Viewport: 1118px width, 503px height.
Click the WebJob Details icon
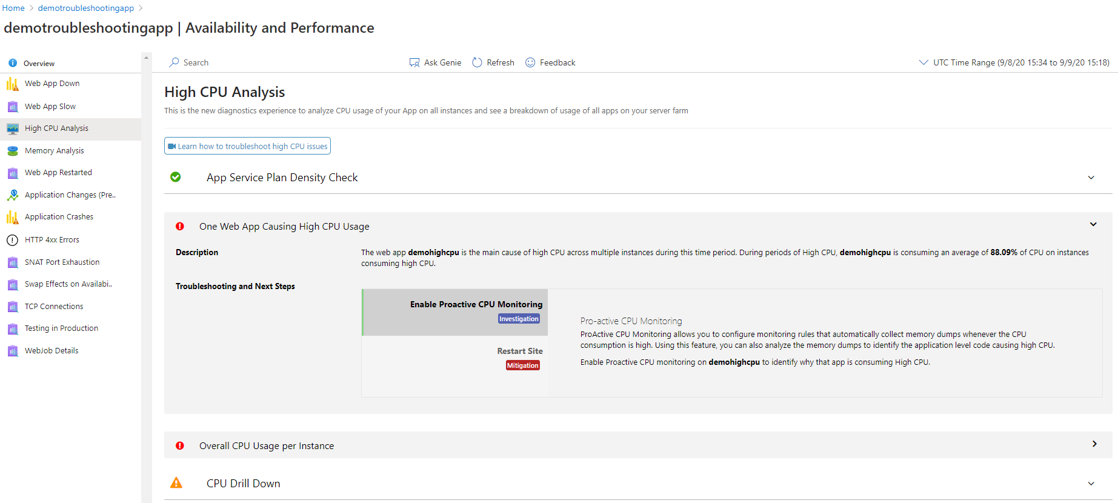click(13, 351)
